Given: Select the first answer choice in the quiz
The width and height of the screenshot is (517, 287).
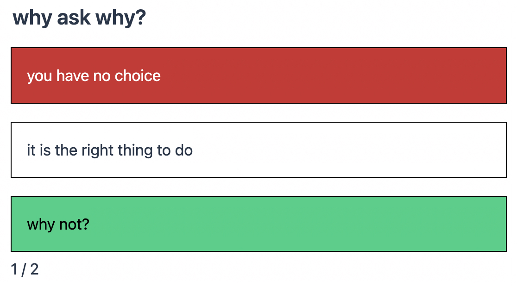Looking at the screenshot, I should click(258, 75).
